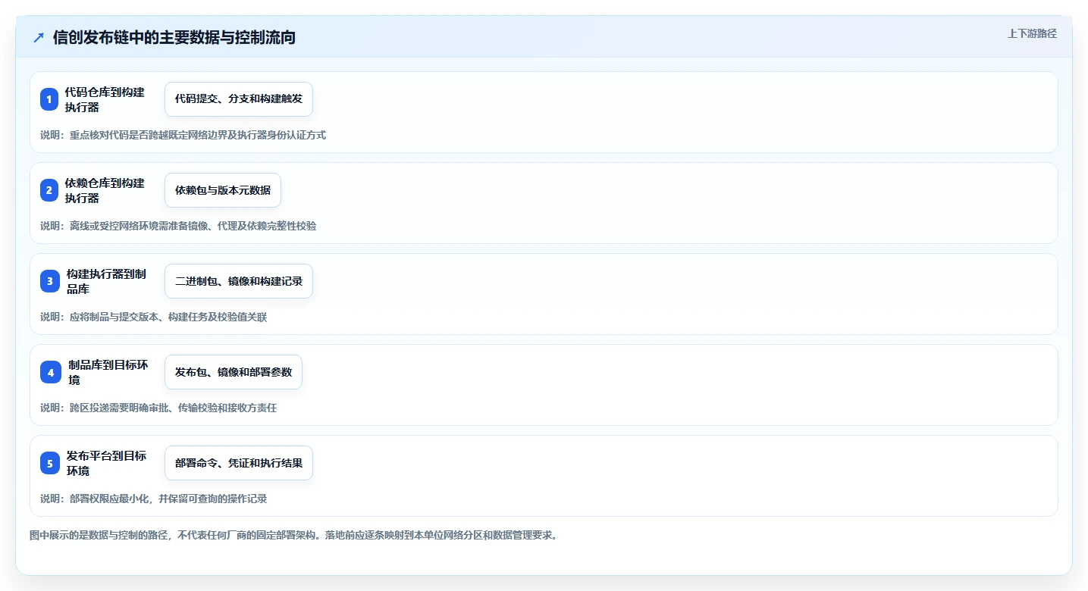Click the note about 审批、传输校验和接收方责任

[158, 408]
